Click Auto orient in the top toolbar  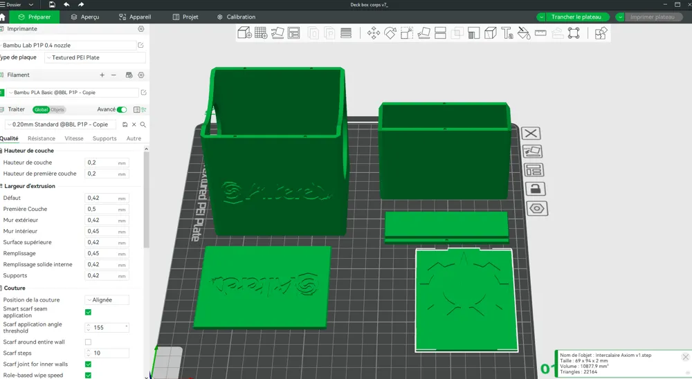(x=277, y=33)
